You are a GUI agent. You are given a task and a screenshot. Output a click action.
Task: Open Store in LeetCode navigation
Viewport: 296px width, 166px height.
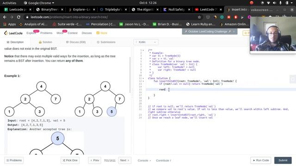102,33
